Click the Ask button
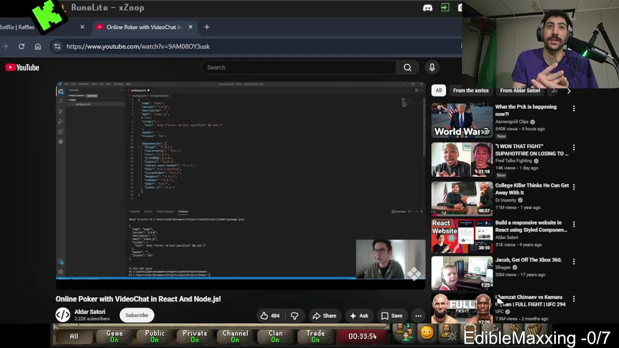 click(x=359, y=316)
